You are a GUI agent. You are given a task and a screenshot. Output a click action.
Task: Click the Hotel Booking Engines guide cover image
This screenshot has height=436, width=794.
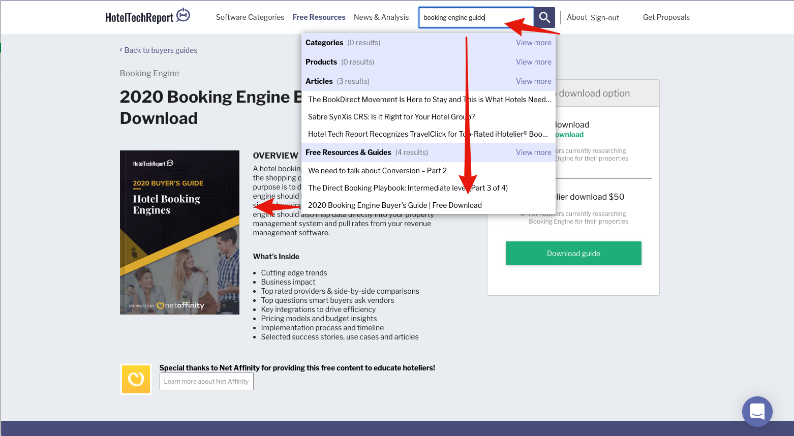click(179, 232)
